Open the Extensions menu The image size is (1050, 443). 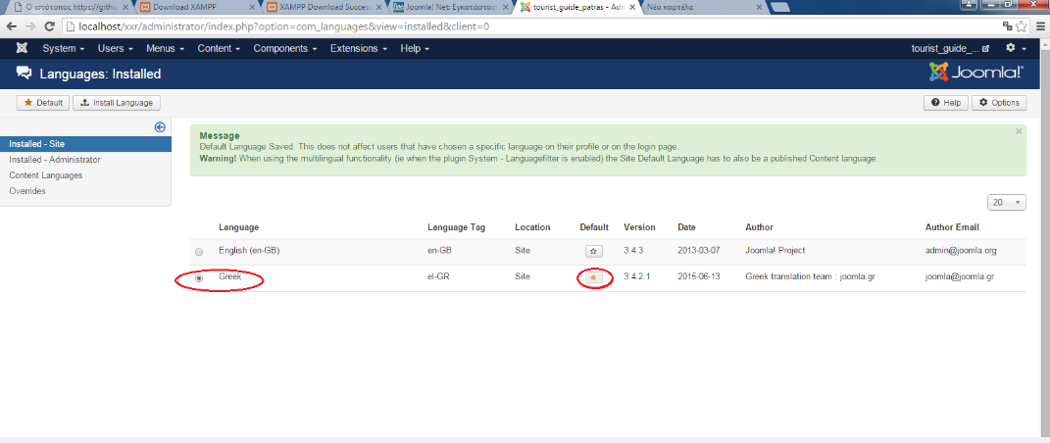(359, 48)
